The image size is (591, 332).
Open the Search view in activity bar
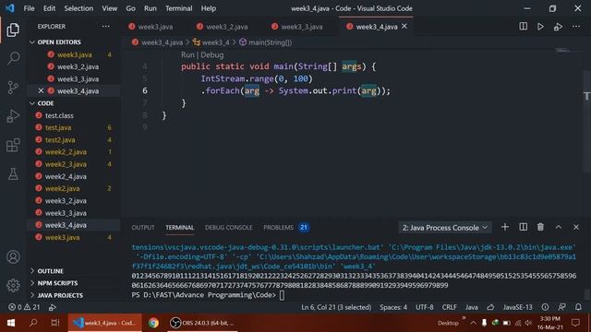pos(13,58)
